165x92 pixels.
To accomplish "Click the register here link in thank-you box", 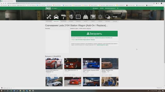I will coord(103,45).
